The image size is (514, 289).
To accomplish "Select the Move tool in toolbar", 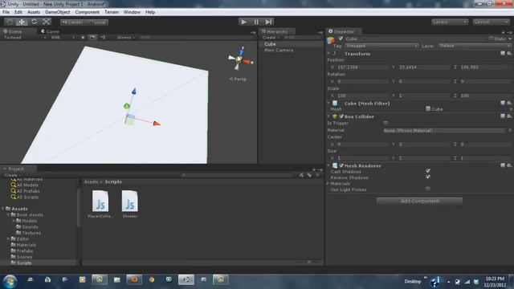I will pos(22,22).
